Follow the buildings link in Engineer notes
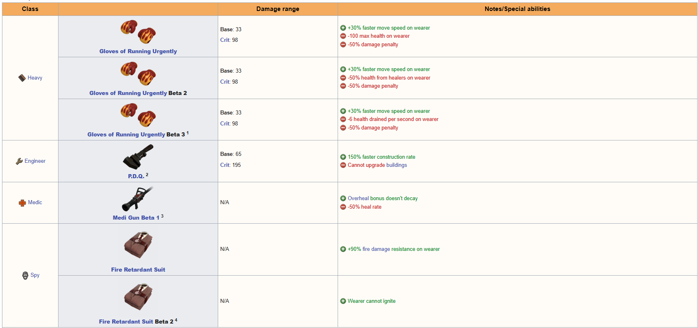 (x=397, y=165)
